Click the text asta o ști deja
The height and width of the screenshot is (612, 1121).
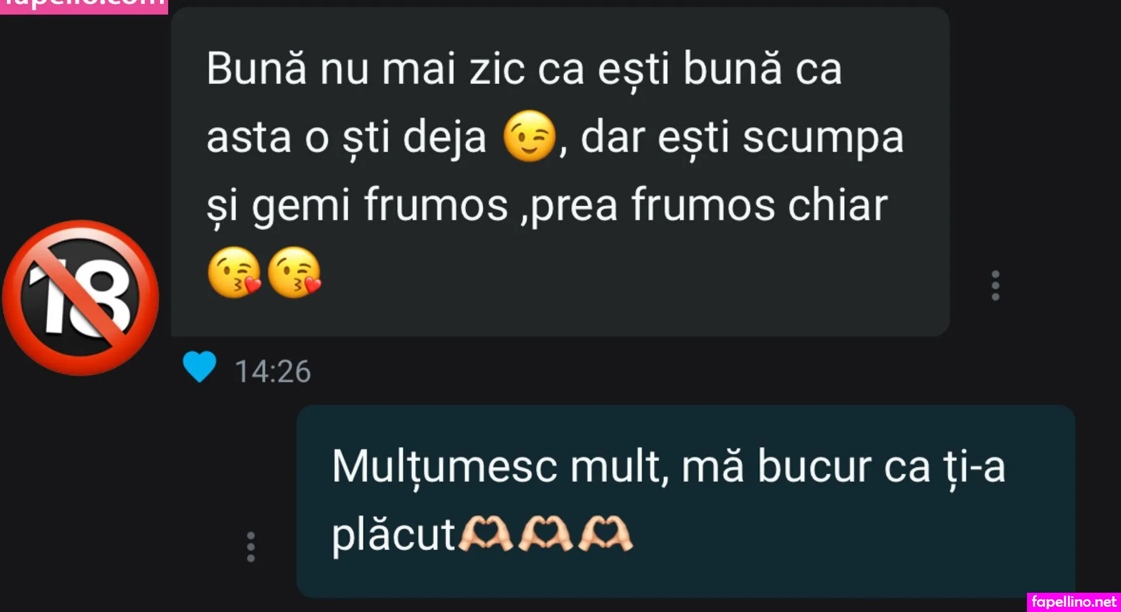[x=346, y=138]
